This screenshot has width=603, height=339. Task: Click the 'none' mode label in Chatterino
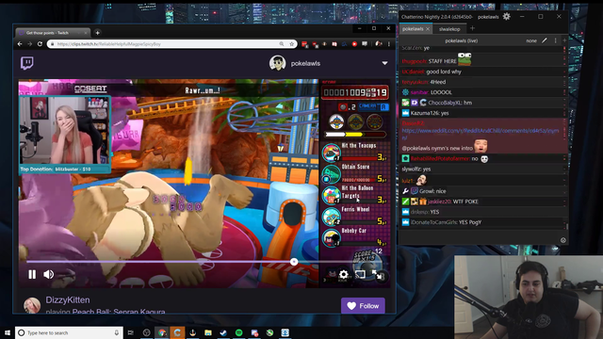(531, 40)
